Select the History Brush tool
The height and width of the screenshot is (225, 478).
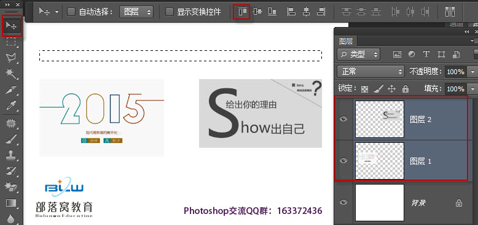tap(11, 171)
